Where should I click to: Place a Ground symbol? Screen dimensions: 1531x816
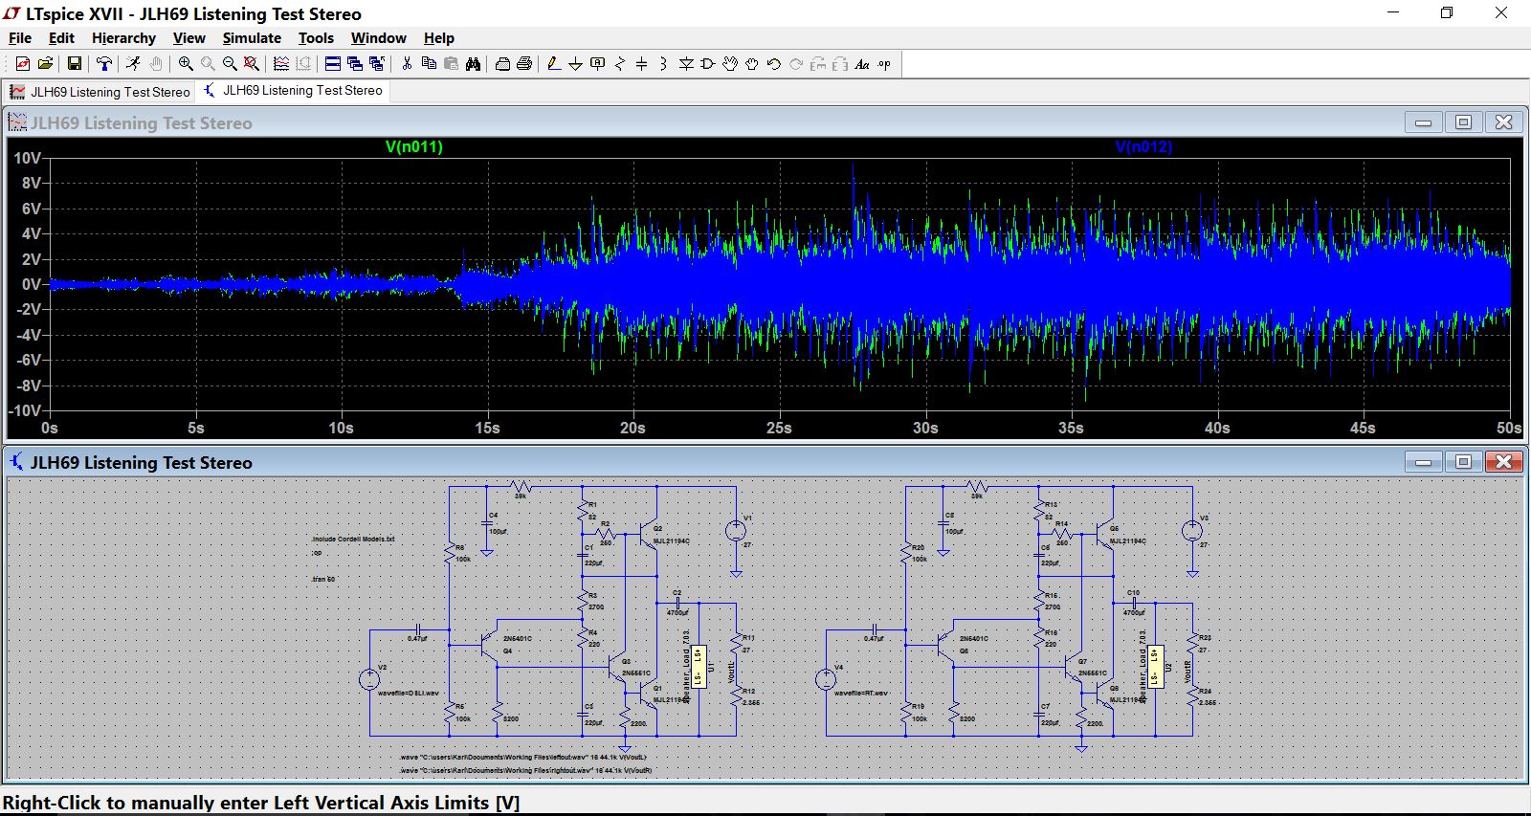pyautogui.click(x=575, y=64)
